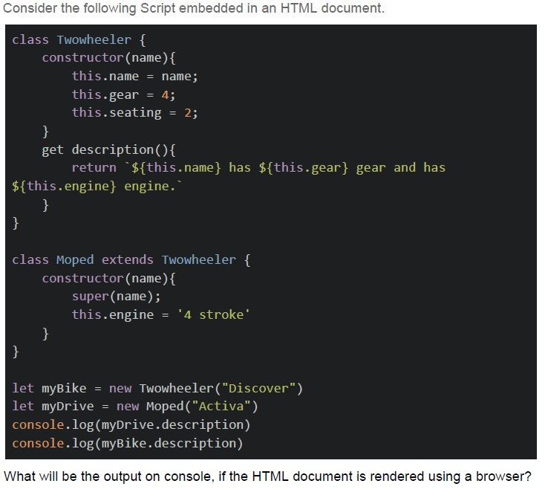548x498 pixels.
Task: Click 'console.log(myDrive.description)' line
Action: coord(131,425)
